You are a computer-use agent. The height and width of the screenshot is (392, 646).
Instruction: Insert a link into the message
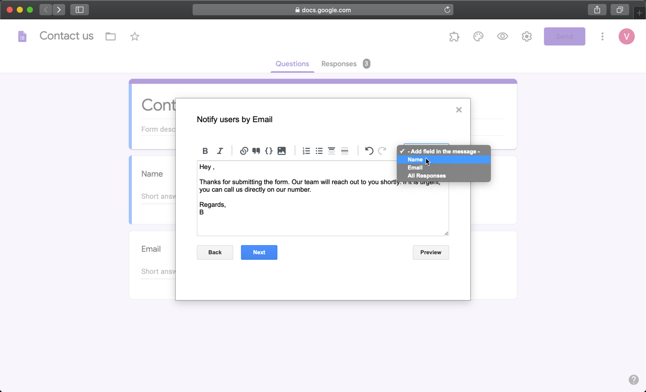244,150
